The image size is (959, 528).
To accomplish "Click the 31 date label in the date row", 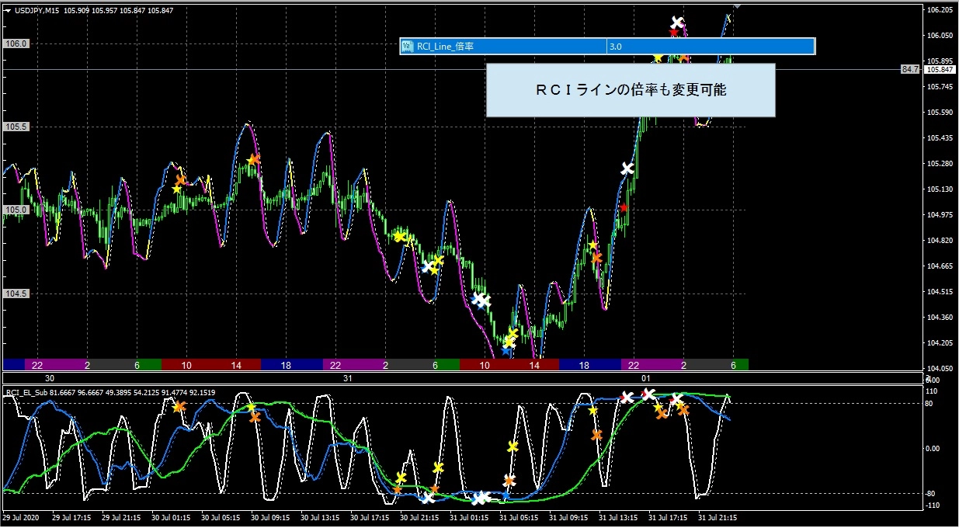I will pyautogui.click(x=347, y=378).
